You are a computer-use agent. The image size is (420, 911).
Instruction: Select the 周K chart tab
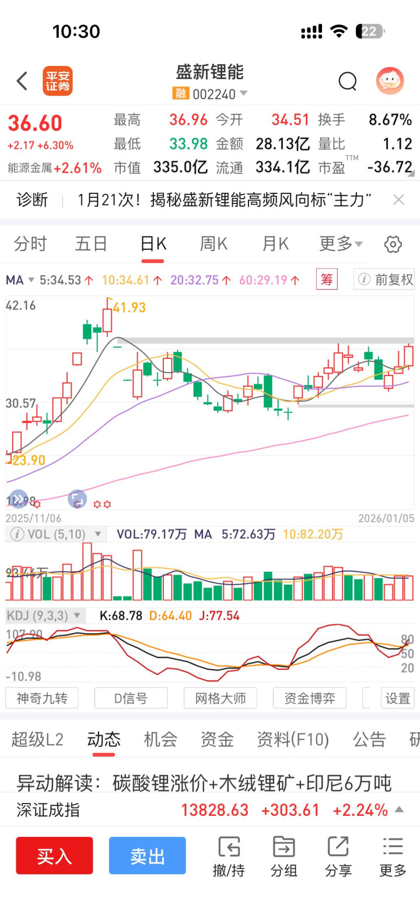[214, 244]
